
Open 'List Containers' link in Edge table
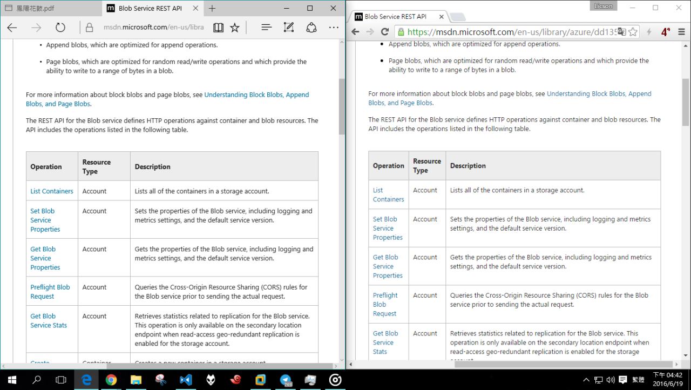pyautogui.click(x=51, y=191)
